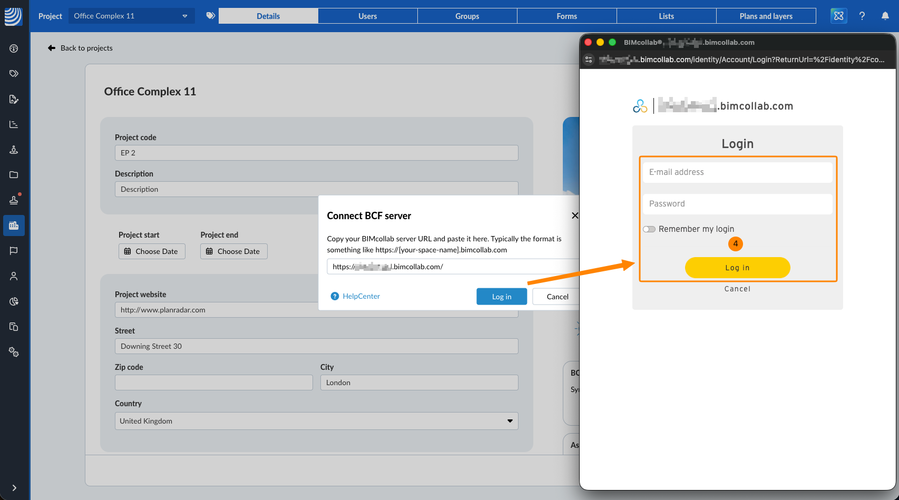Image resolution: width=899 pixels, height=500 pixels.
Task: Open the settings gears icon in sidebar
Action: point(14,352)
